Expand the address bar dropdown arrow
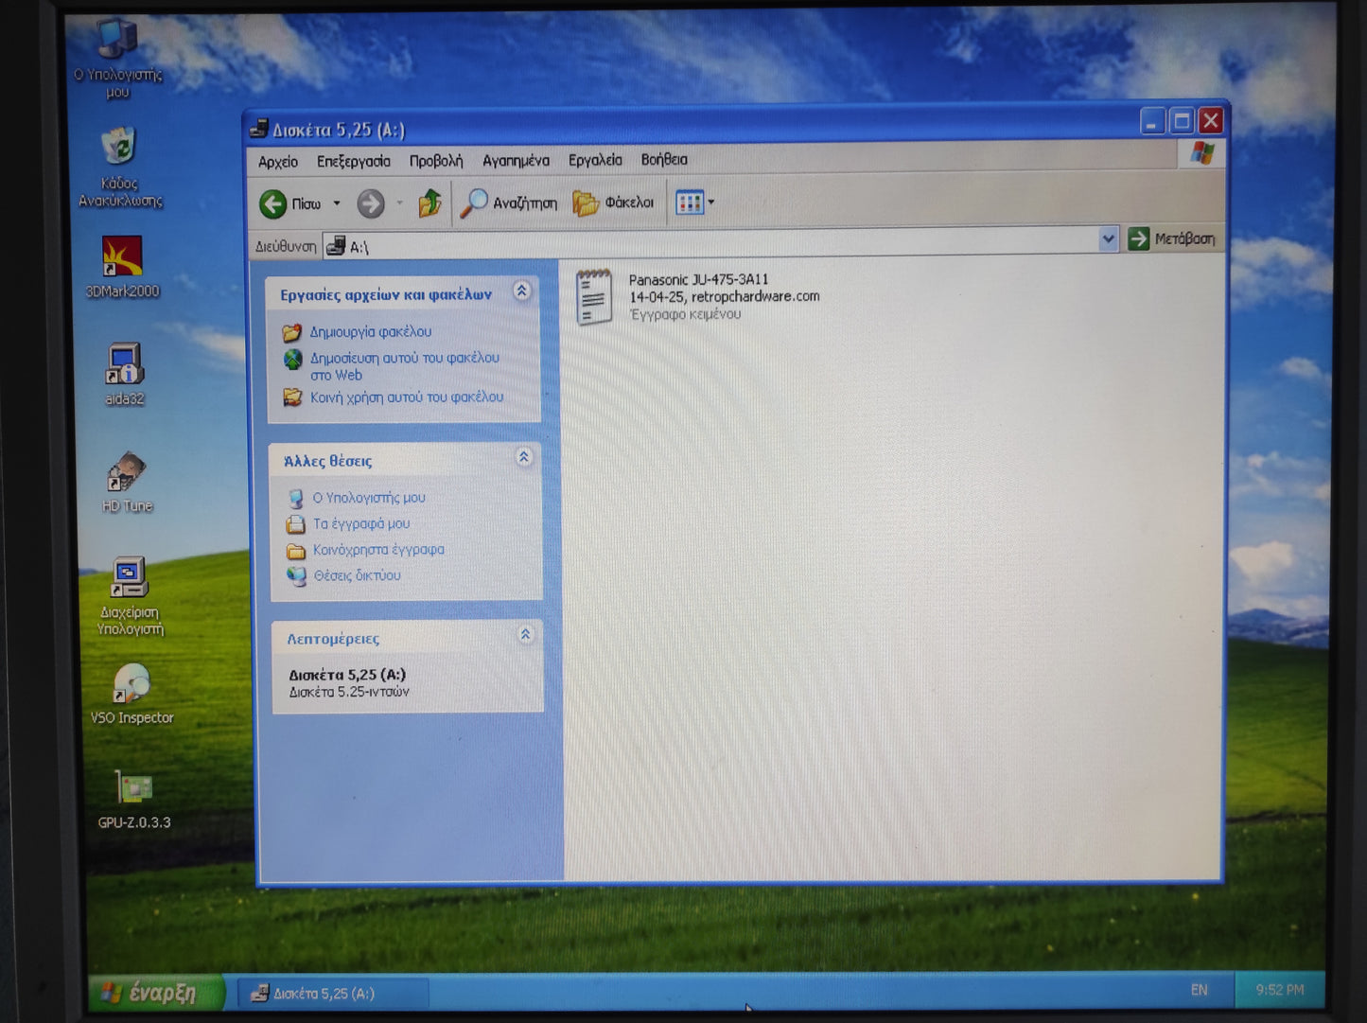Screen dimensions: 1367x1023 pos(1108,239)
